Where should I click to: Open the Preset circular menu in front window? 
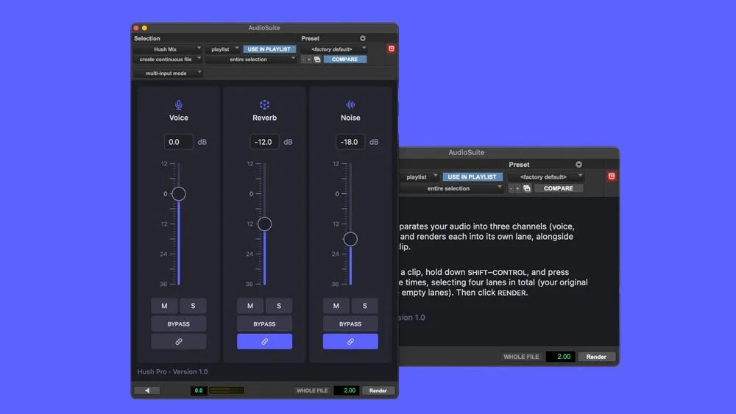(362, 38)
